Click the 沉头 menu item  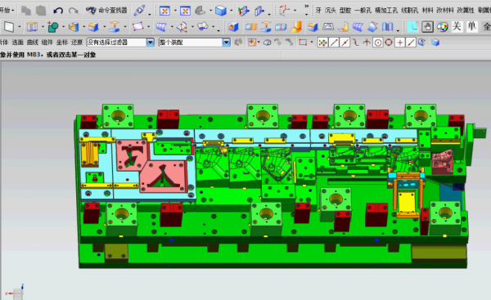(331, 11)
